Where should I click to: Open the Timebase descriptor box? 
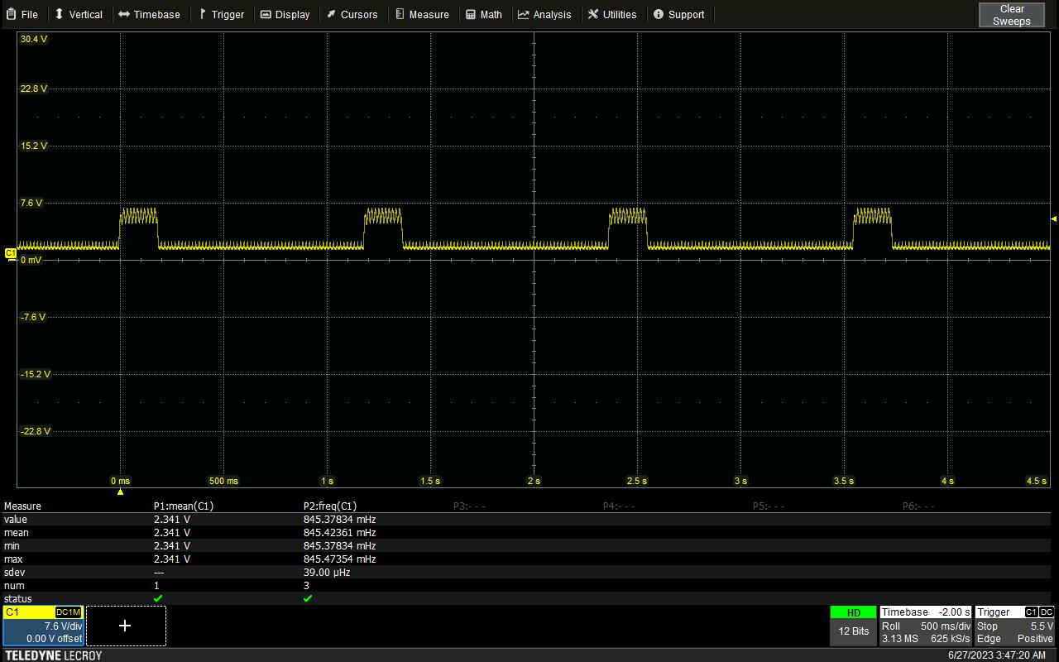[926, 626]
